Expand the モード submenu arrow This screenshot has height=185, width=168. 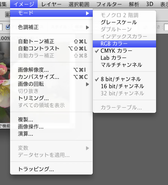tap(88, 13)
